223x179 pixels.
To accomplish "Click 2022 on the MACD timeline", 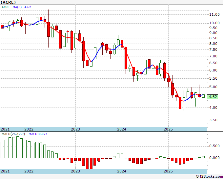I will click(x=29, y=171).
